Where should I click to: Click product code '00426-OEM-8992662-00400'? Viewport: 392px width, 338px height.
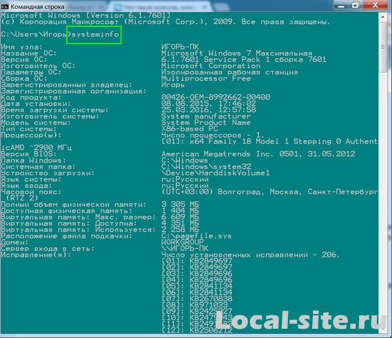pyautogui.click(x=216, y=97)
